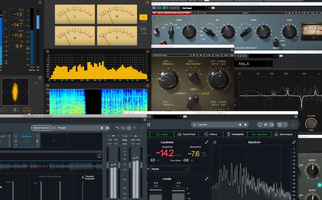The height and width of the screenshot is (200, 322).
Task: Open Setup A preset field in PuigTec
Action: (245, 13)
